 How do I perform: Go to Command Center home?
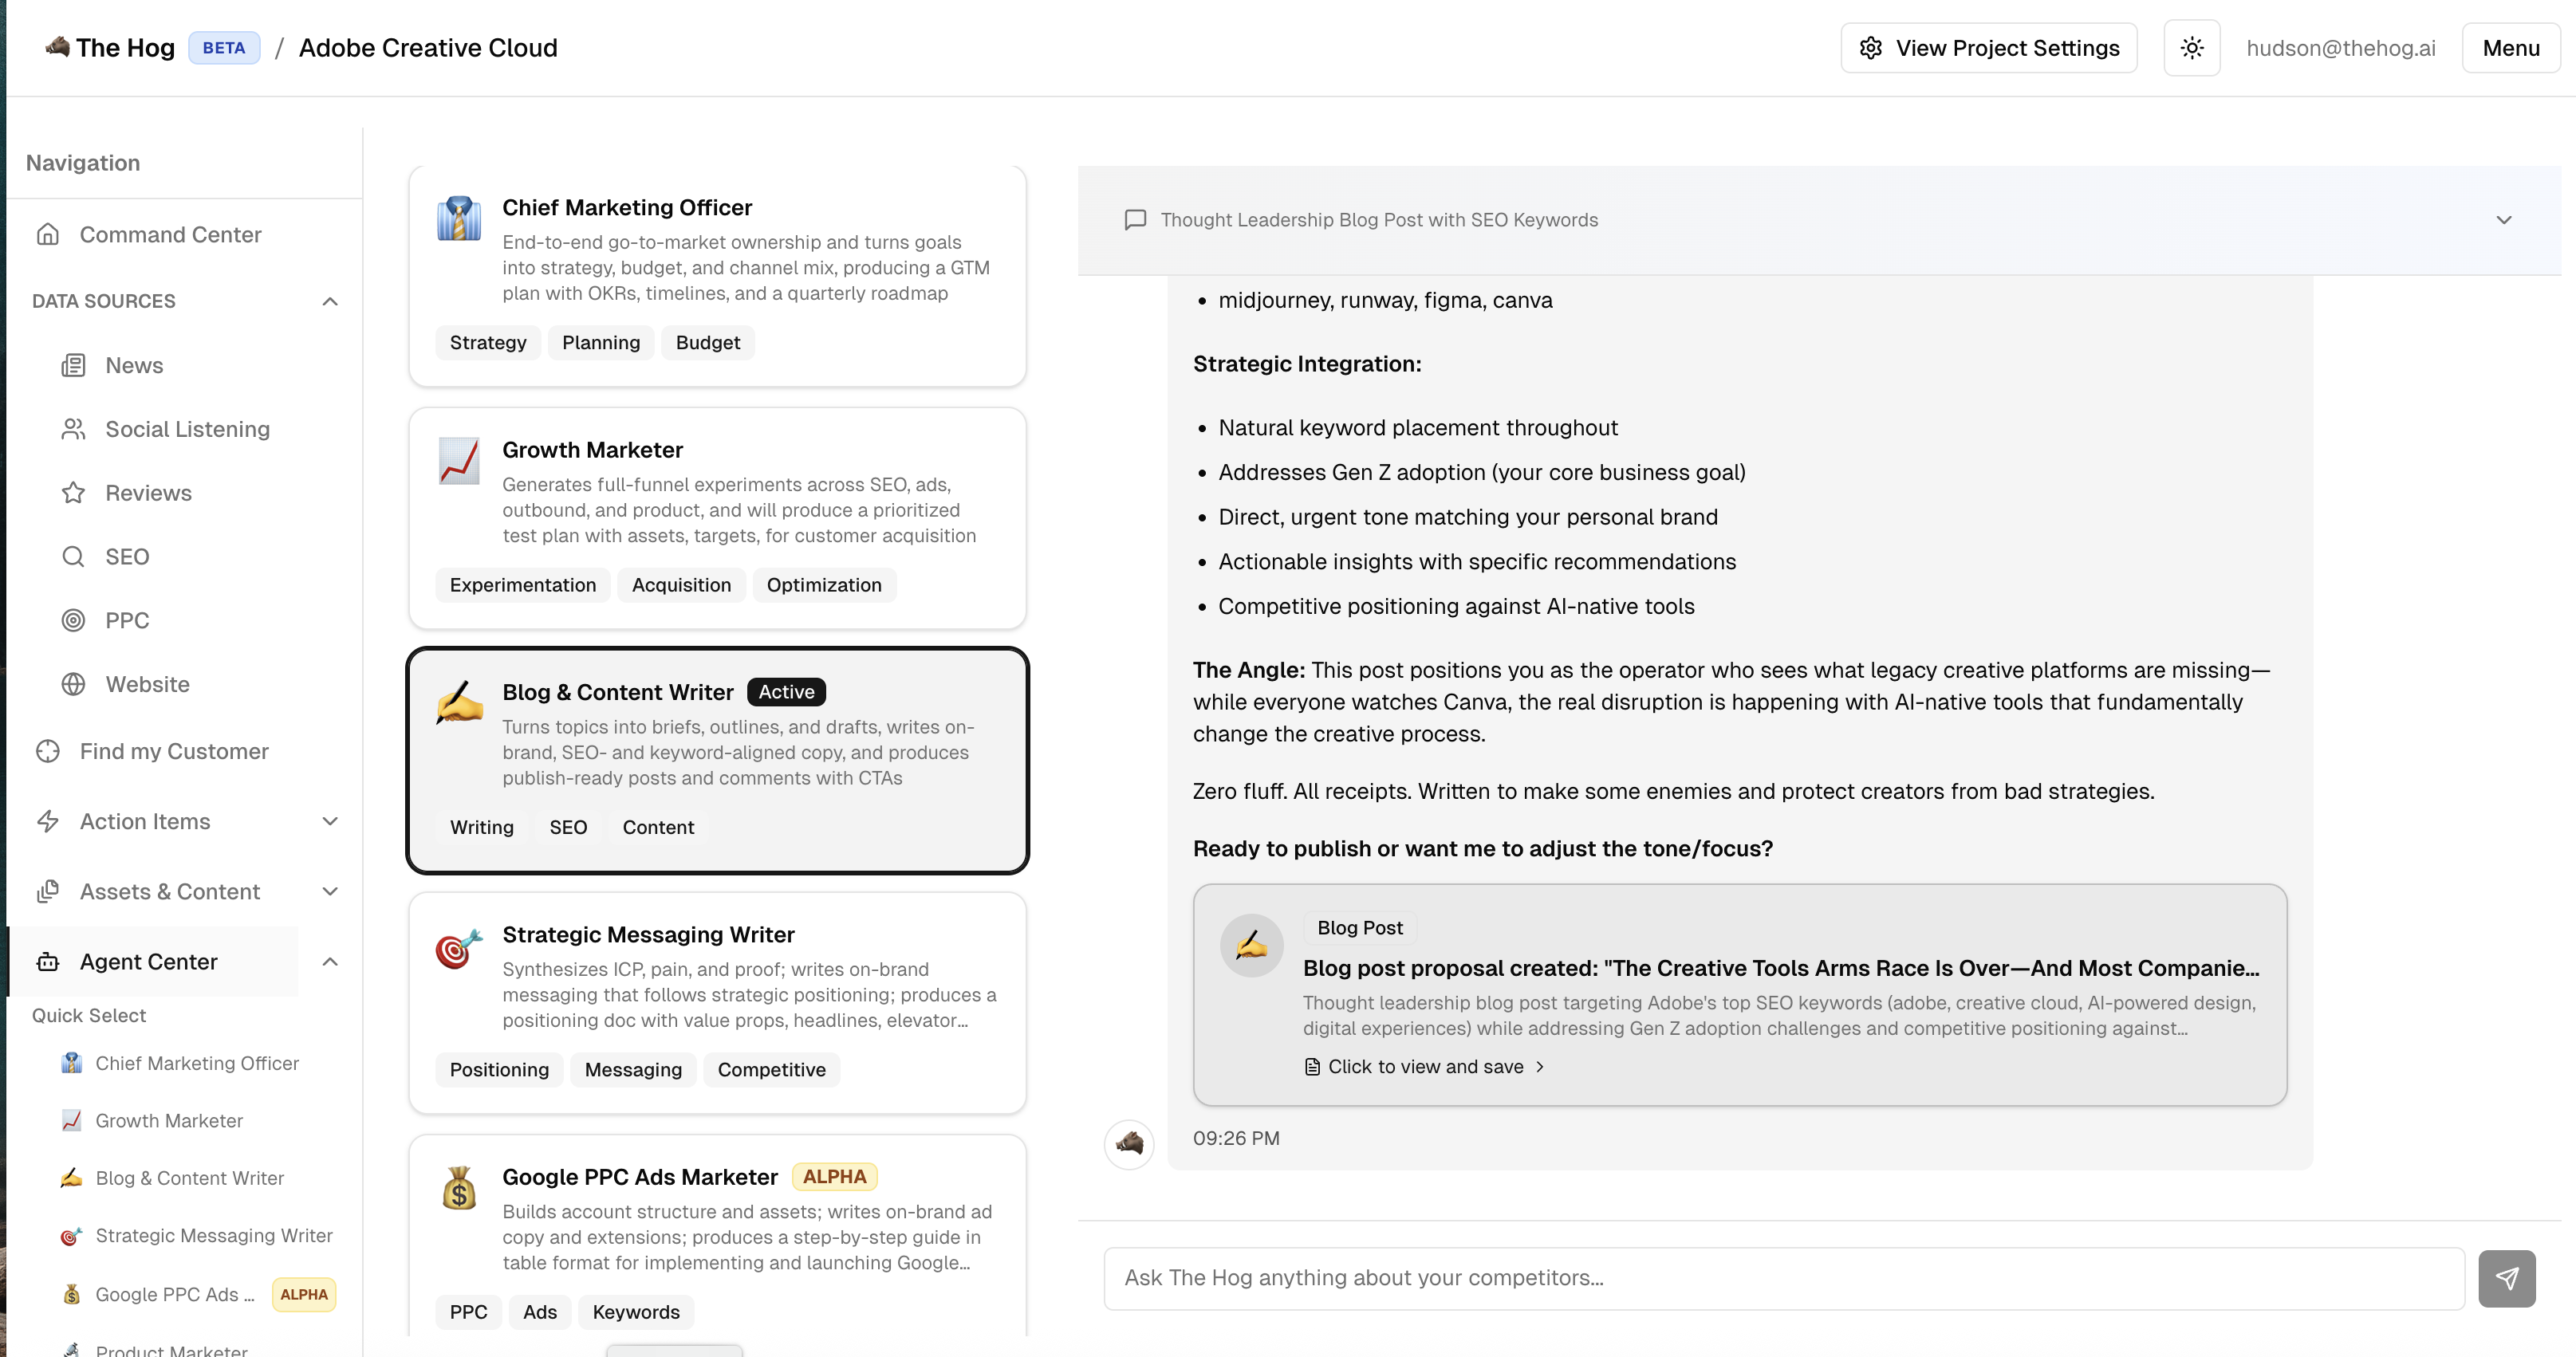point(170,235)
